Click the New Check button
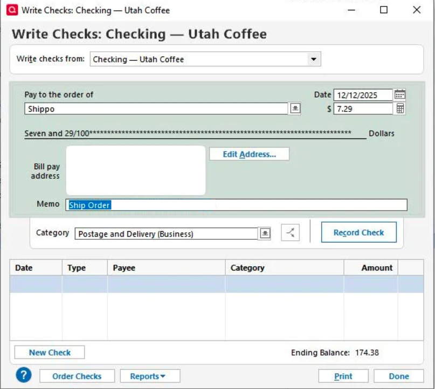Viewport: 435px width, 389px height. [50, 352]
